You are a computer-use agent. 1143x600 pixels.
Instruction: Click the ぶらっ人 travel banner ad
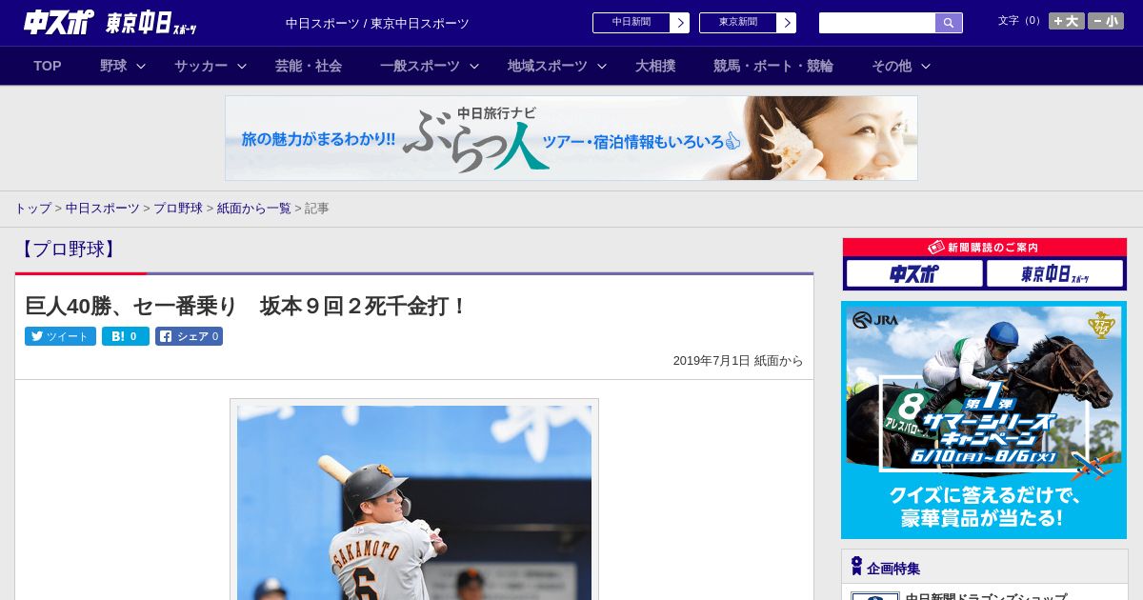pyautogui.click(x=571, y=138)
